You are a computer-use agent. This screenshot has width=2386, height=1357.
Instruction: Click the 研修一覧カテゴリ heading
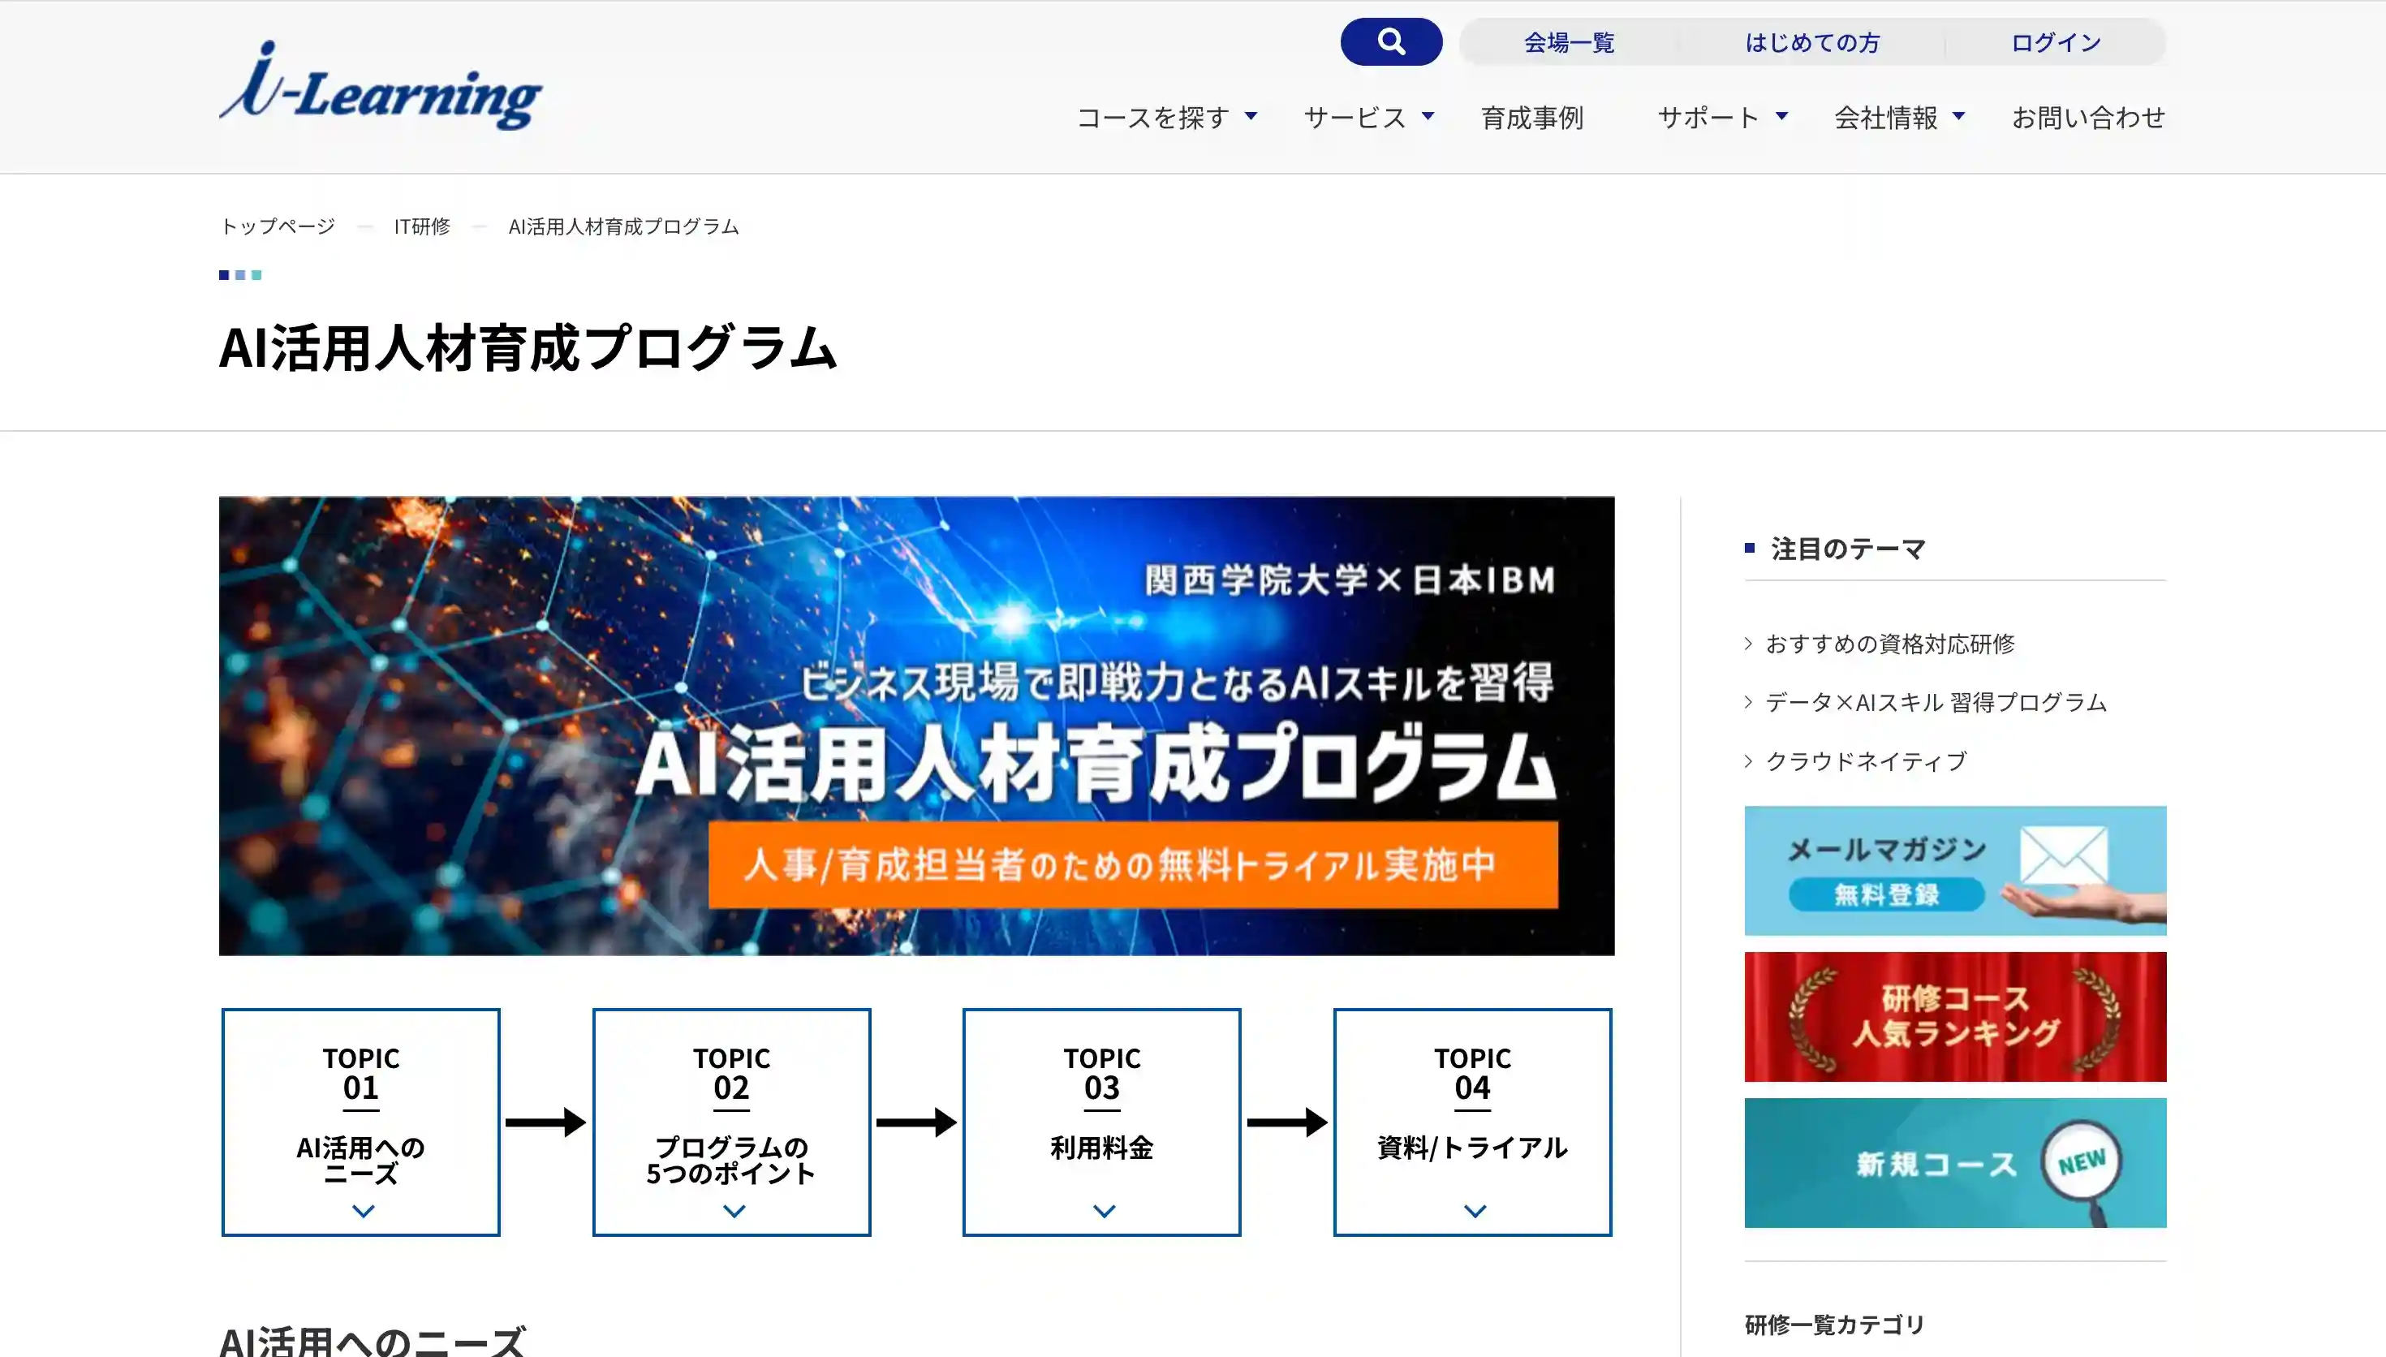1833,1325
